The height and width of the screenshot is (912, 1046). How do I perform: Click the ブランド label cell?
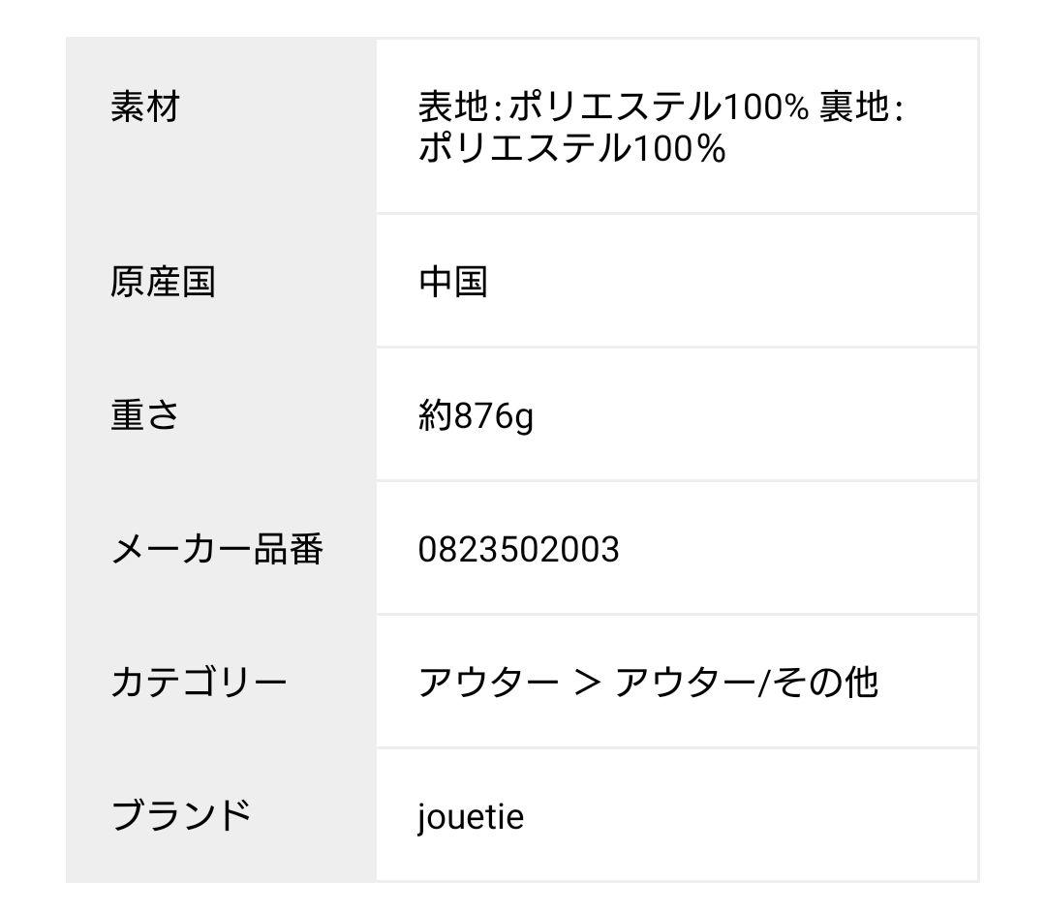[221, 814]
